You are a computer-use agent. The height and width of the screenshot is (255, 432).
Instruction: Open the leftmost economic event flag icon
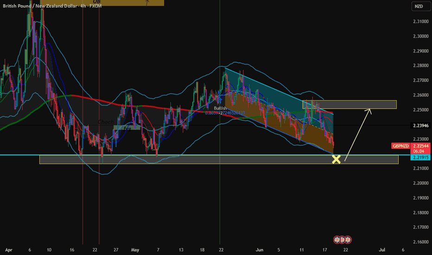point(337,240)
